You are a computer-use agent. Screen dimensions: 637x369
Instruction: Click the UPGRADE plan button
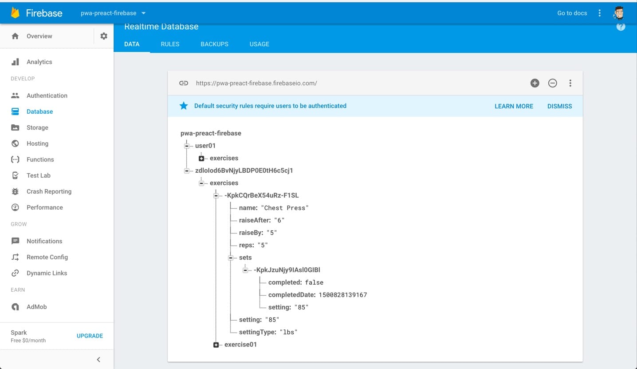tap(90, 336)
